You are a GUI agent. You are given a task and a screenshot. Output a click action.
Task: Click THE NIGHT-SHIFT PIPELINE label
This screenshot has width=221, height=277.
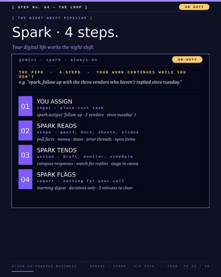click(x=52, y=18)
